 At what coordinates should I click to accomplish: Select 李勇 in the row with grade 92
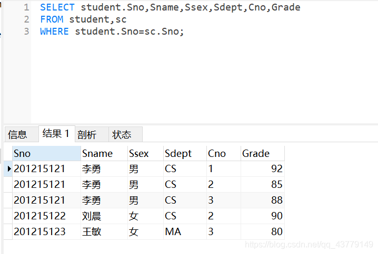coord(104,169)
